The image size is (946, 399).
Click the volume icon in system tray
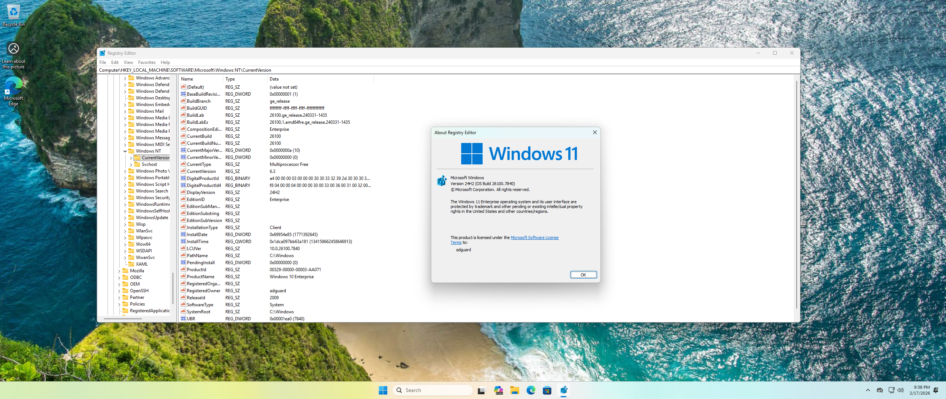click(x=901, y=390)
